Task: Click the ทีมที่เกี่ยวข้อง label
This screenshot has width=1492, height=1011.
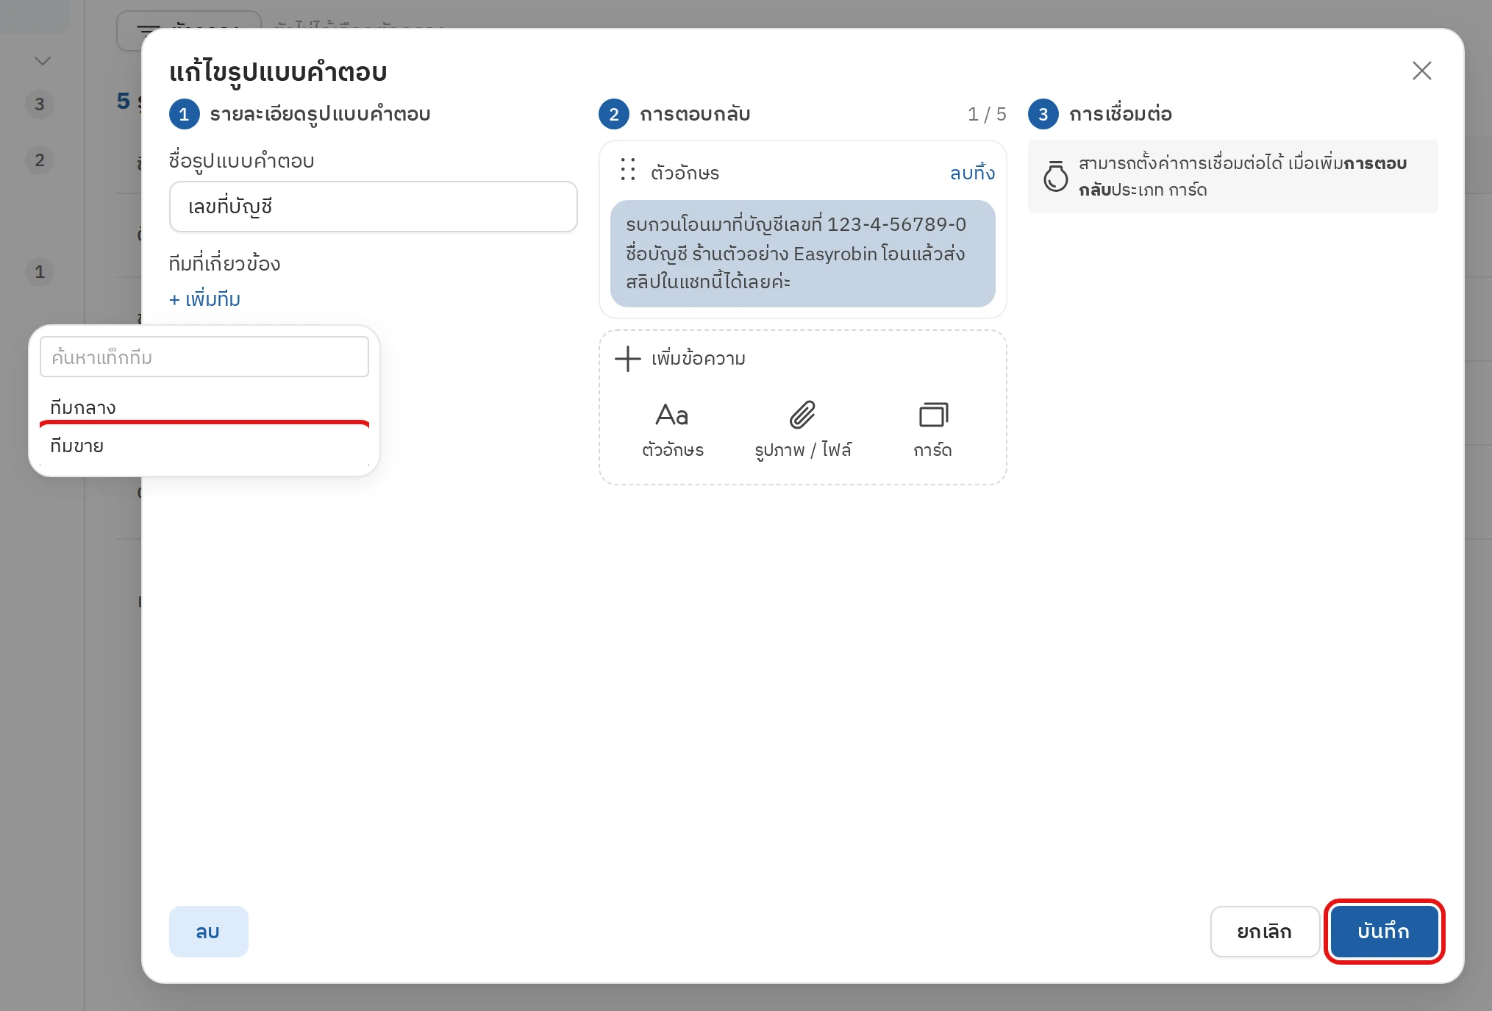Action: pyautogui.click(x=224, y=263)
